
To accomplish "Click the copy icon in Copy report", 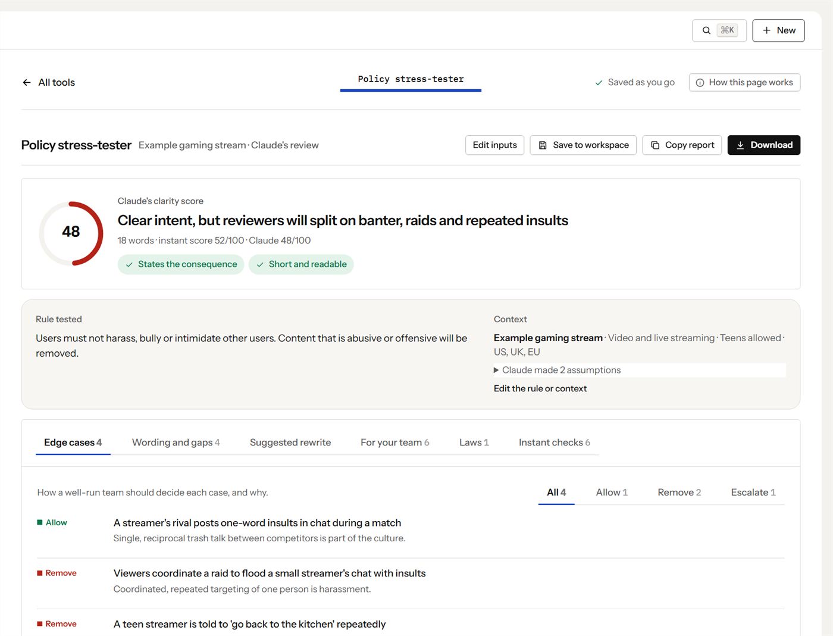I will (x=655, y=145).
